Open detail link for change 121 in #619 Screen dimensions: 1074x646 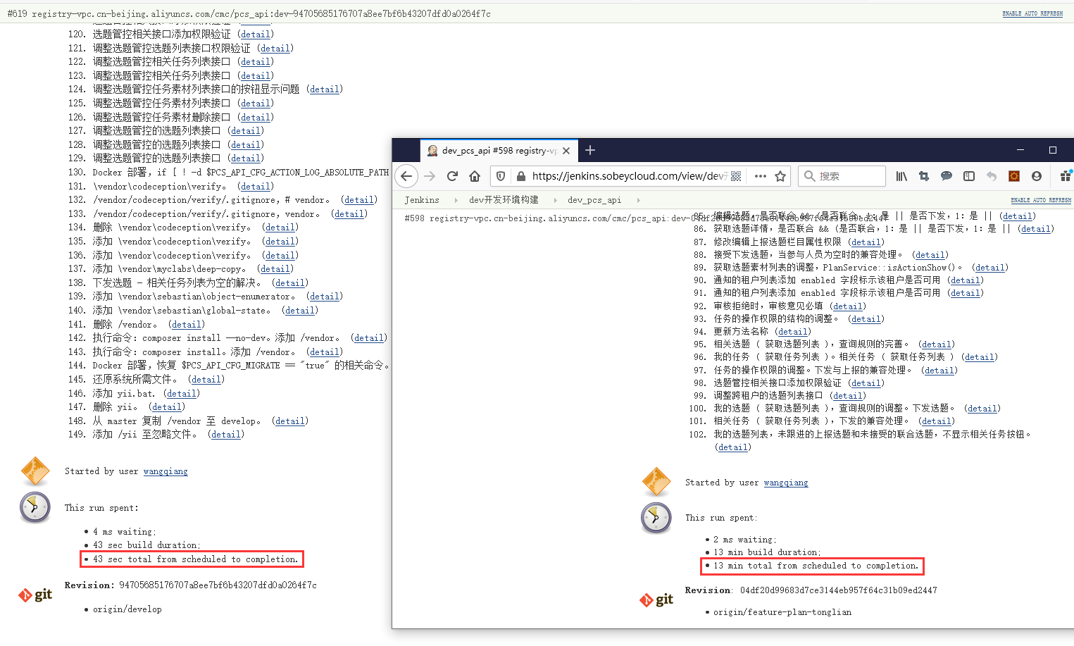[x=275, y=49]
